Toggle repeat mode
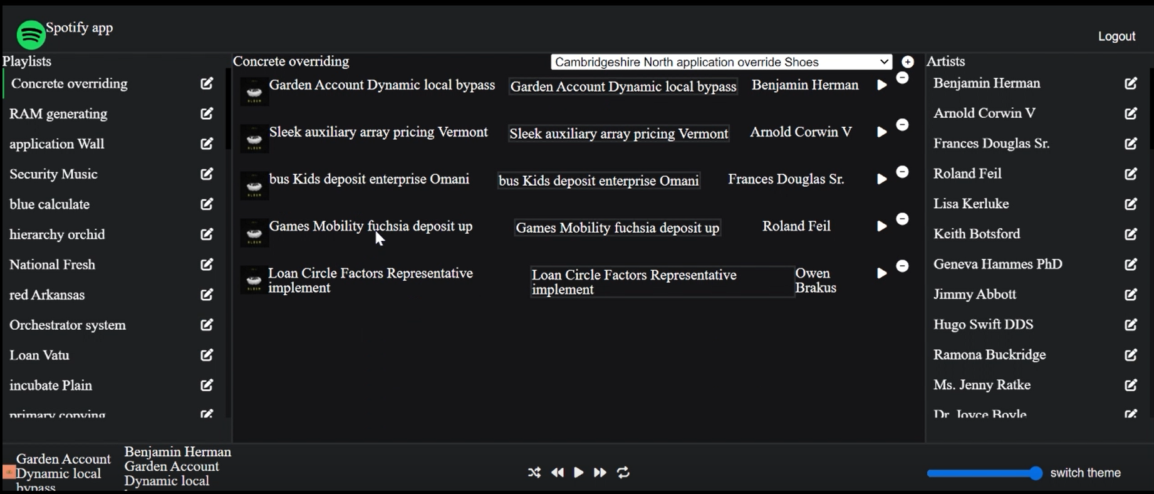 pos(623,473)
